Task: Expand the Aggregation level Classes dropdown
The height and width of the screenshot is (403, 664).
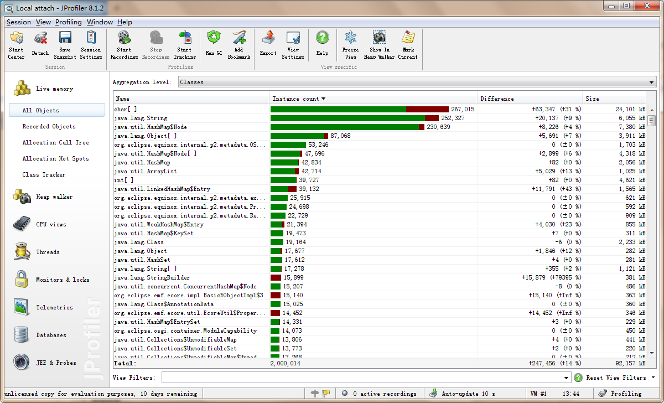Action: 651,82
